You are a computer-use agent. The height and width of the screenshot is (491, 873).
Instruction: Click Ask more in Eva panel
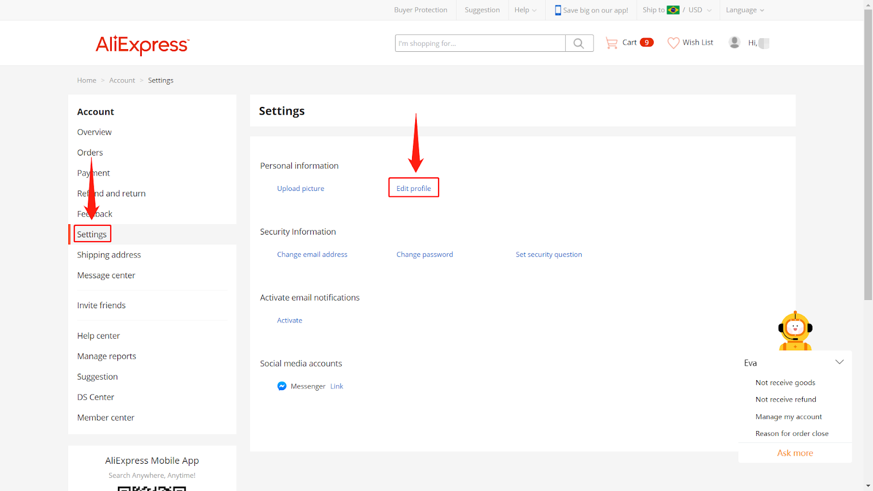pyautogui.click(x=795, y=453)
